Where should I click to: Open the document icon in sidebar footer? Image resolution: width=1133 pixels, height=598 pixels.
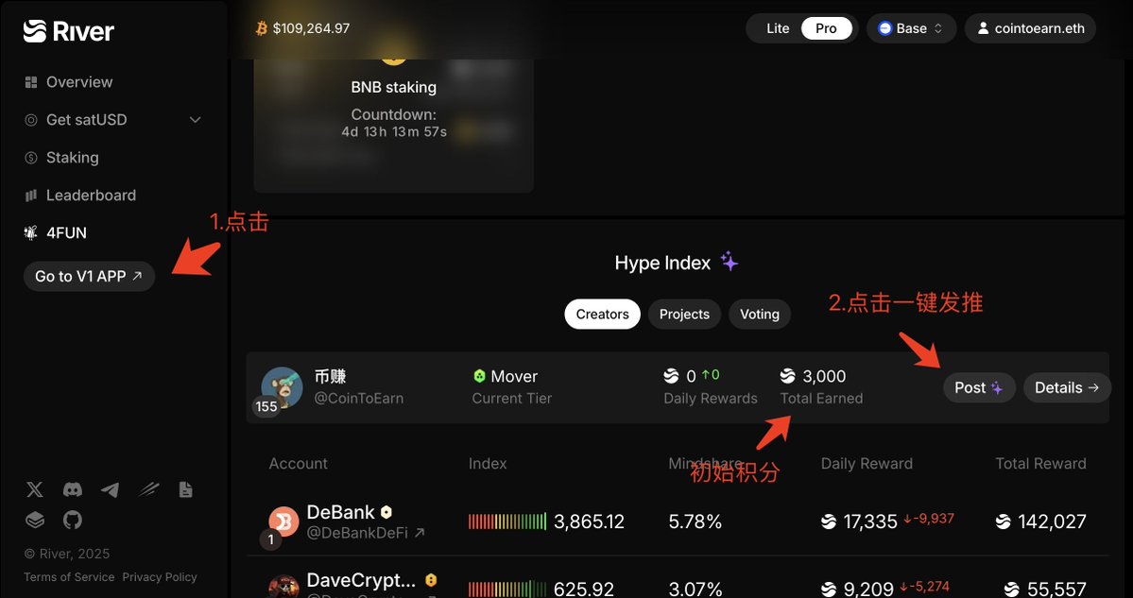tap(186, 489)
